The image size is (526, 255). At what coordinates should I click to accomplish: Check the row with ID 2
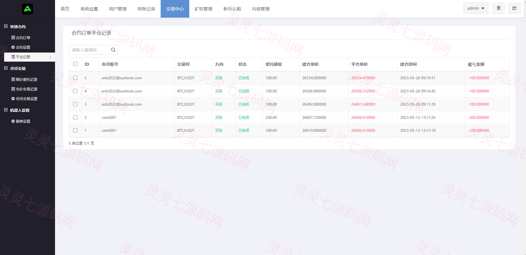(75, 117)
